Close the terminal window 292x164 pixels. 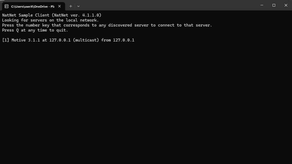(x=286, y=5)
